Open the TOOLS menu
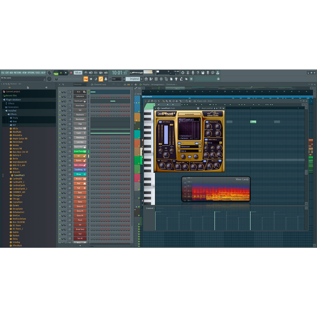This screenshot has height=317, width=317. [x=38, y=72]
